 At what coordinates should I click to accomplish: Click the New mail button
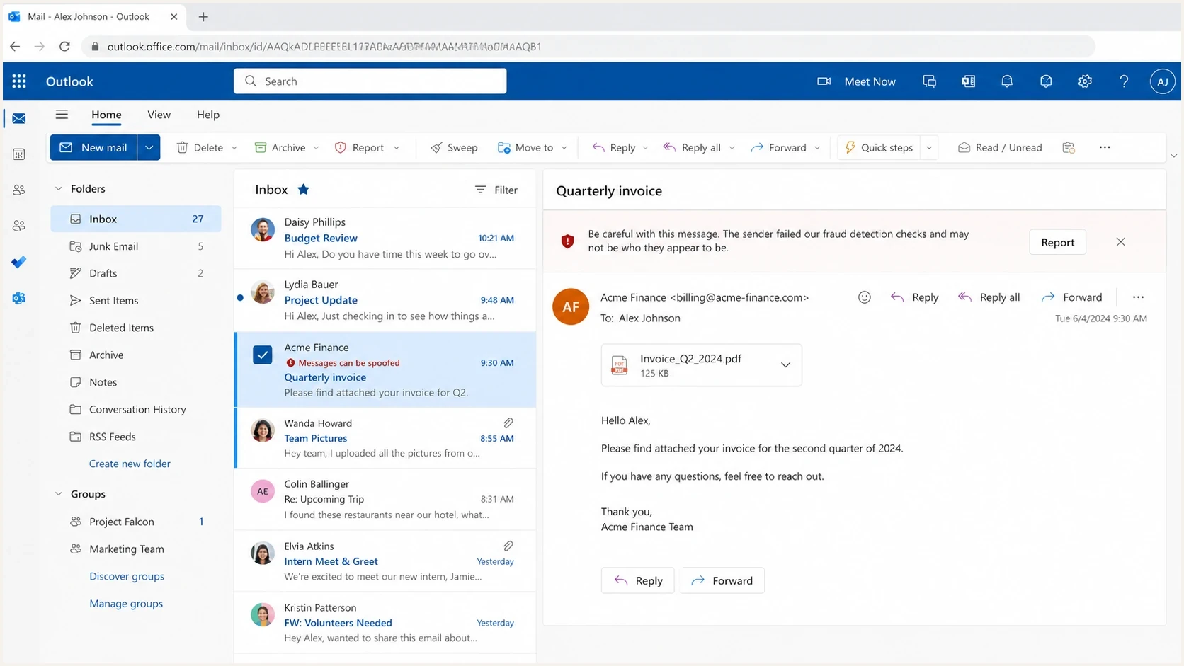pyautogui.click(x=93, y=147)
